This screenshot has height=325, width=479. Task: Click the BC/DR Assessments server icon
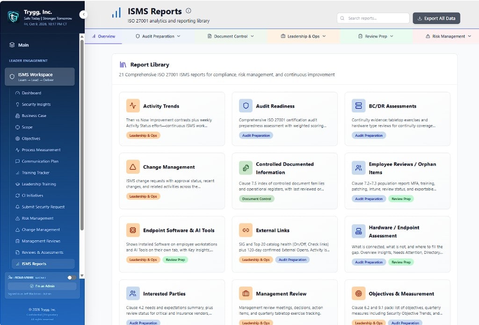358,106
